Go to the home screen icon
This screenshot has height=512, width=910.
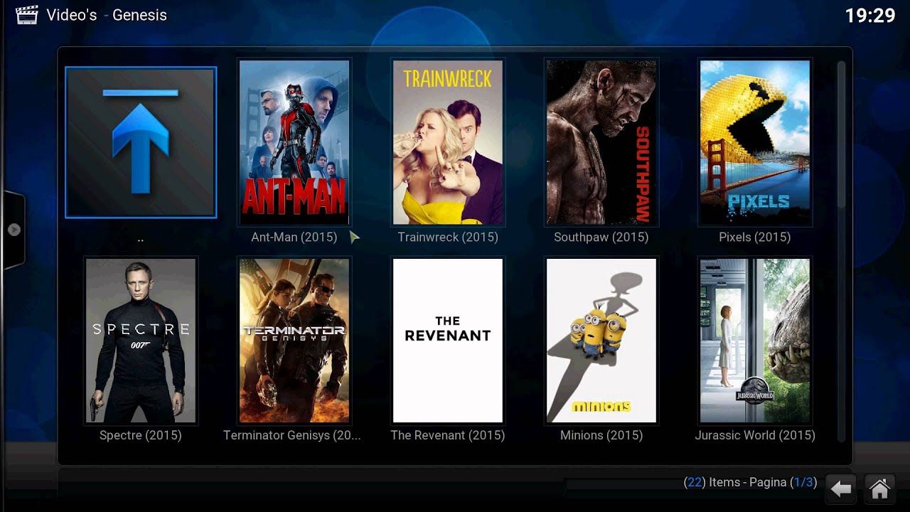click(x=880, y=489)
